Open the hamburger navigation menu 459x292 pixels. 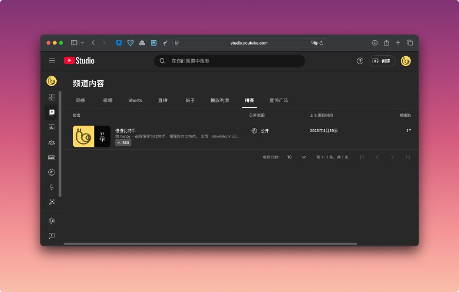[x=52, y=61]
